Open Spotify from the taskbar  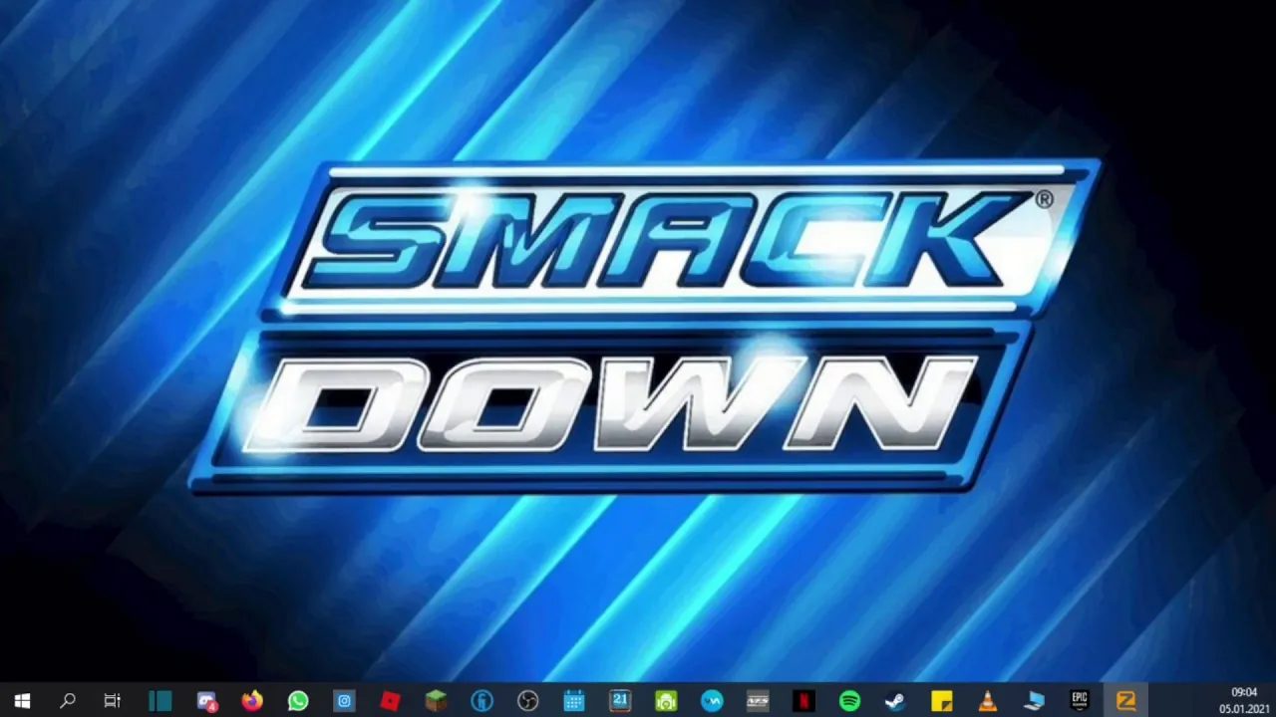(849, 701)
